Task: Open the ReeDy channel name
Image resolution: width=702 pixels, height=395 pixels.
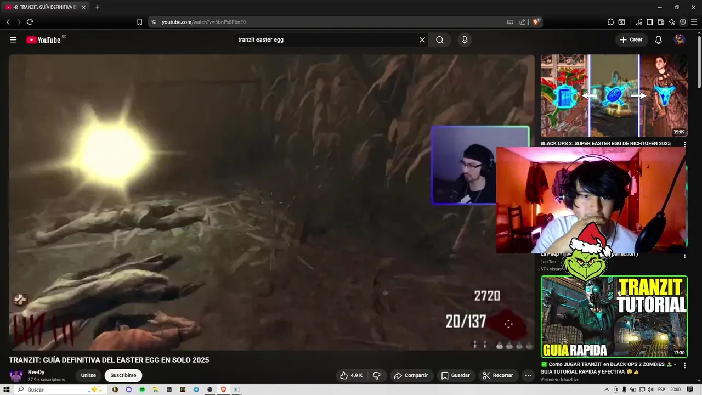Action: 36,372
